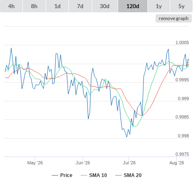This screenshot has height=186, width=193.
Task: Select the active 120d tab
Action: coord(133,6)
